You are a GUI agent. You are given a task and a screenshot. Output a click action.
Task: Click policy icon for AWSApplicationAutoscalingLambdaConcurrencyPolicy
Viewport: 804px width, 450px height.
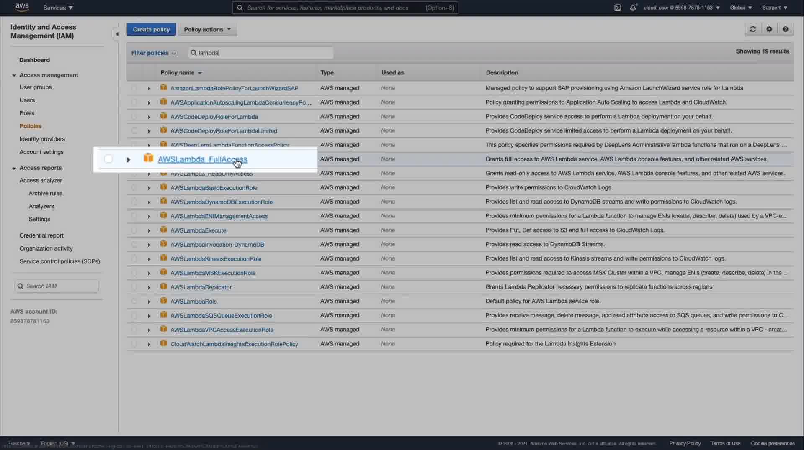pyautogui.click(x=164, y=102)
